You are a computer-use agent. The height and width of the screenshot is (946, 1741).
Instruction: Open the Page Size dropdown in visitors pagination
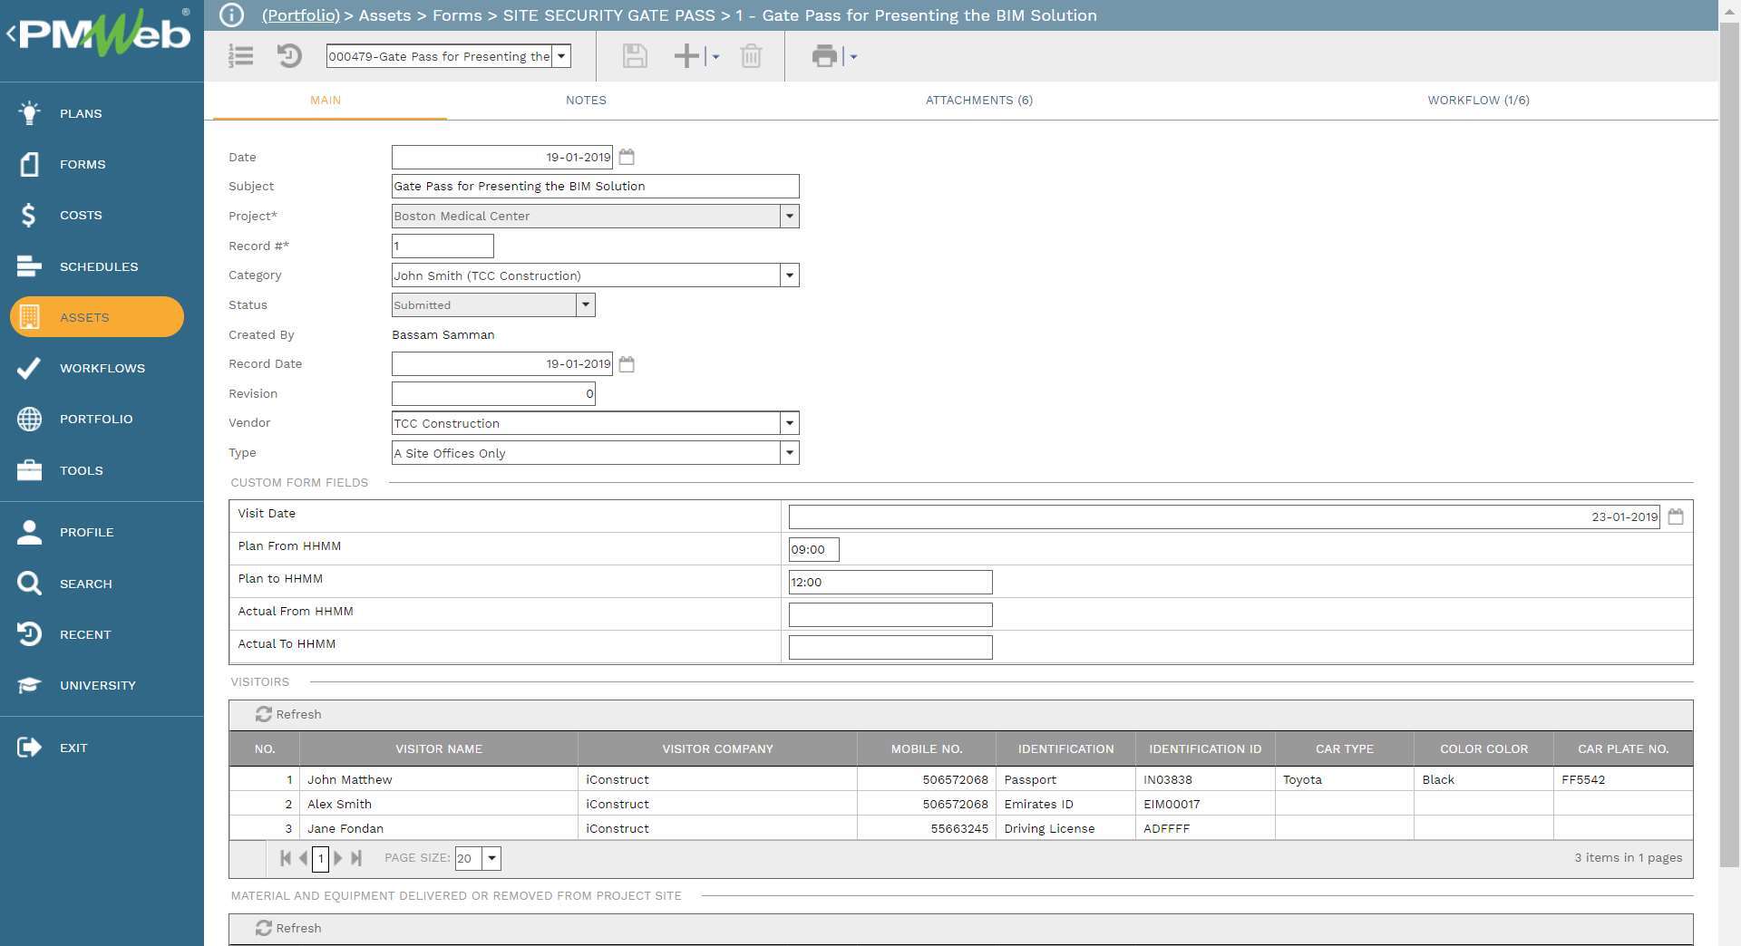coord(491,858)
